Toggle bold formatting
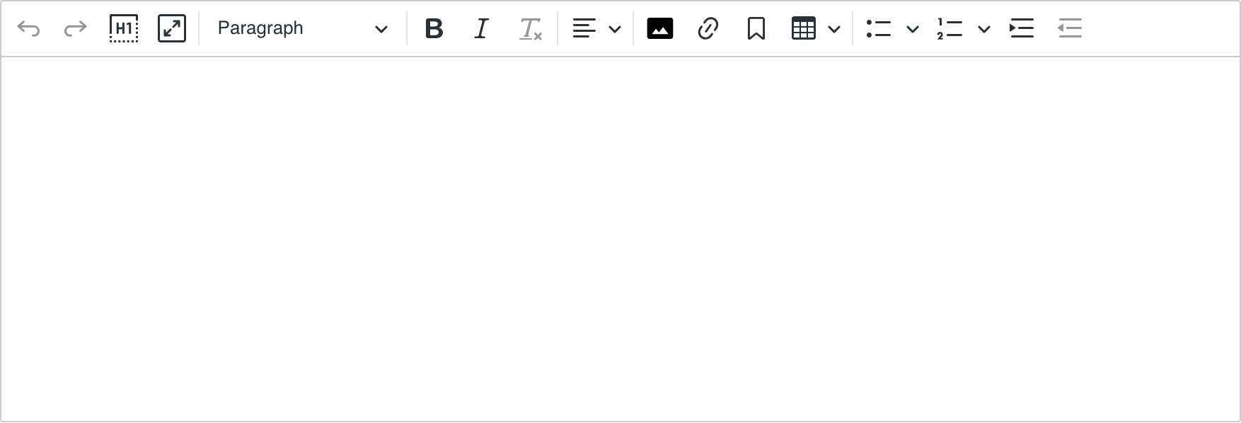 [434, 29]
